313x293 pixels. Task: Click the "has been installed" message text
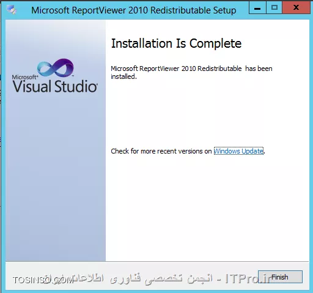[191, 73]
